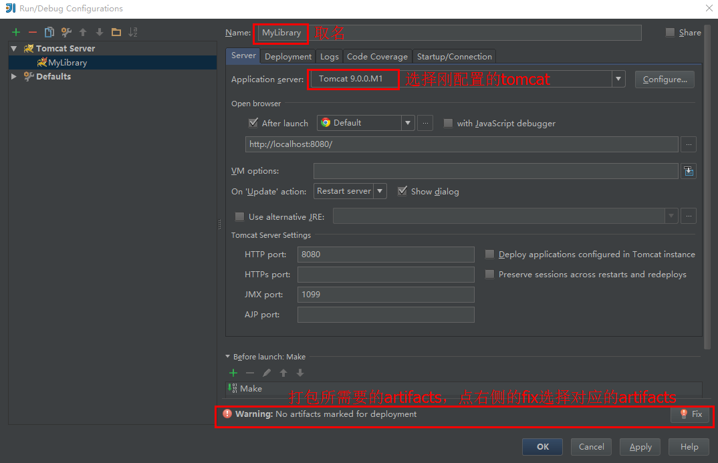Move before-launch task down
Viewport: 718px width, 463px height.
point(300,373)
